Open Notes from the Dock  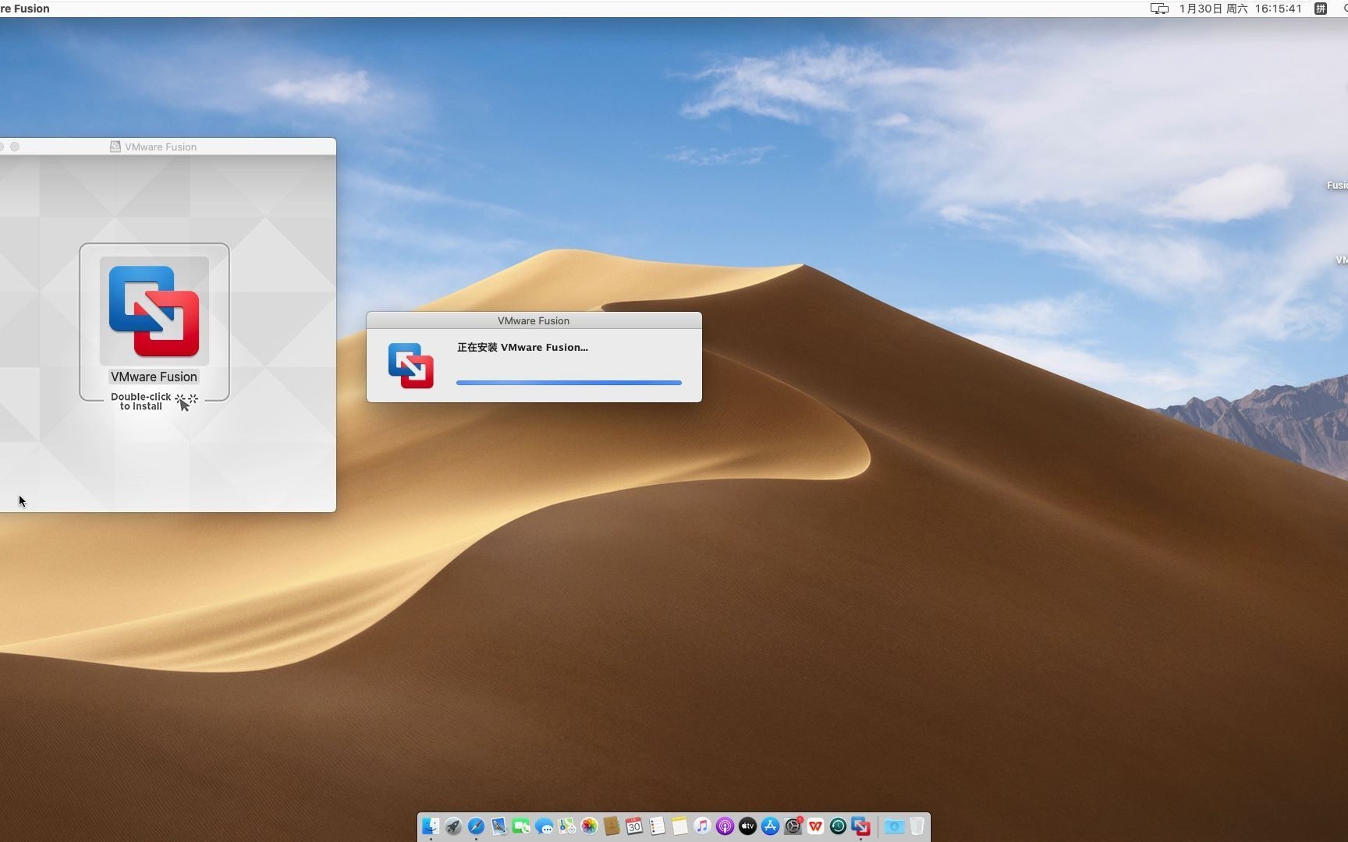pos(679,826)
